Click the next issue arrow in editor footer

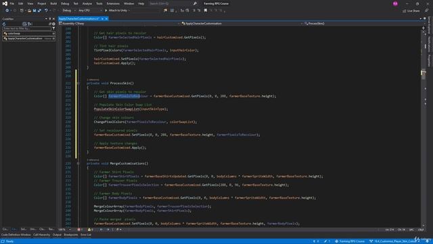108,230
